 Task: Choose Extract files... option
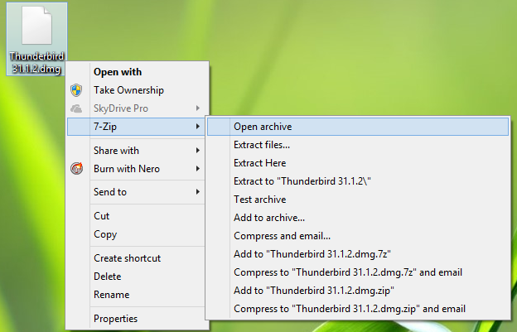tap(262, 145)
